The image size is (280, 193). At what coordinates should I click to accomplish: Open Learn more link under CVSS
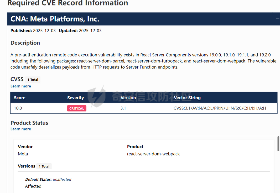click(x=21, y=86)
